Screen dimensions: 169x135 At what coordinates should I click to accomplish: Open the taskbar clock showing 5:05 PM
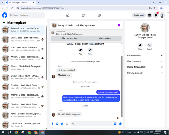click(158, 132)
